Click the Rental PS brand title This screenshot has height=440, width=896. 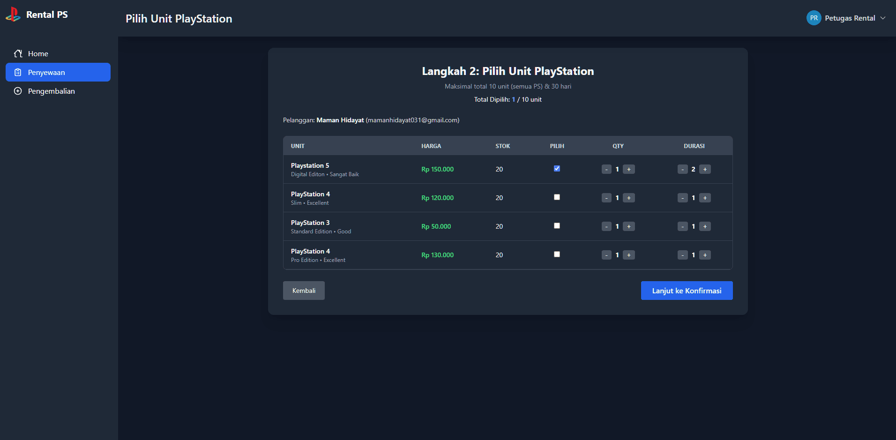pos(47,15)
